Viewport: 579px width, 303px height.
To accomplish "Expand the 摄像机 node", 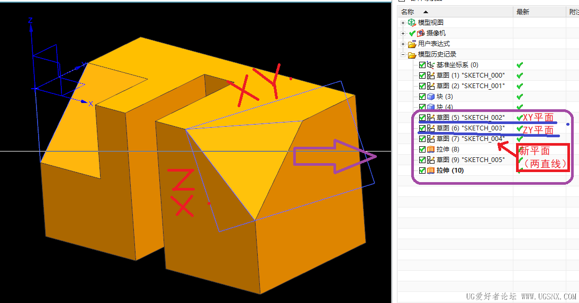I will click(x=403, y=33).
